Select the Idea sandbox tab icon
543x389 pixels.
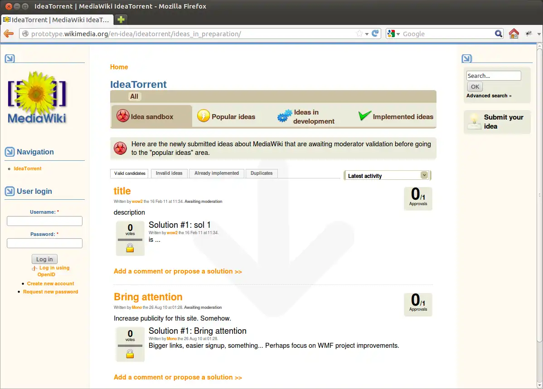coord(122,116)
